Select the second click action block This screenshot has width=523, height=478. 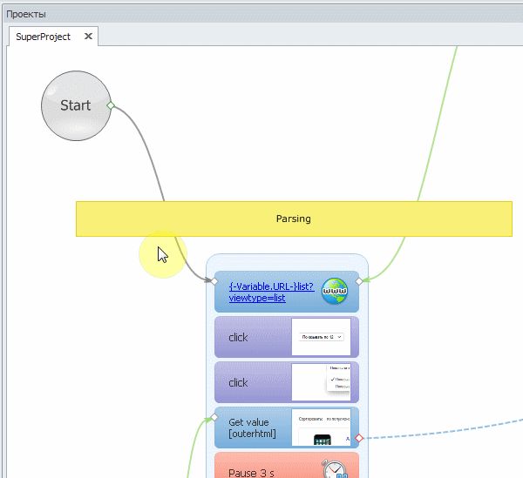point(287,382)
